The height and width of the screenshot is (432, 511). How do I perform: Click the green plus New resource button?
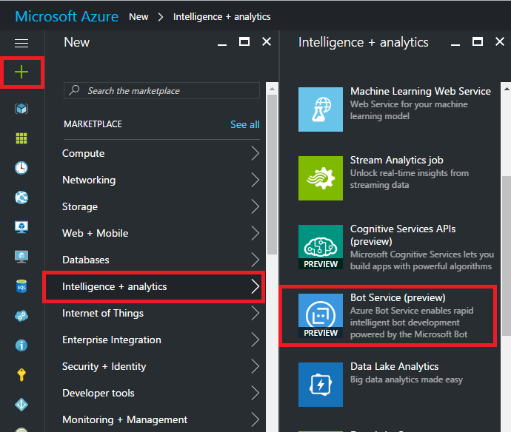click(21, 72)
